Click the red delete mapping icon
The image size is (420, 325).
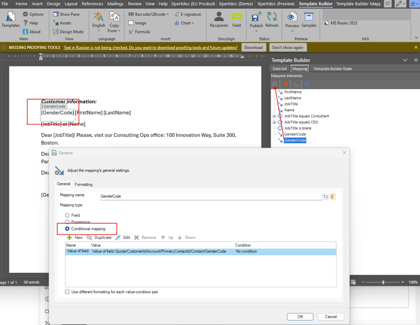(x=285, y=84)
